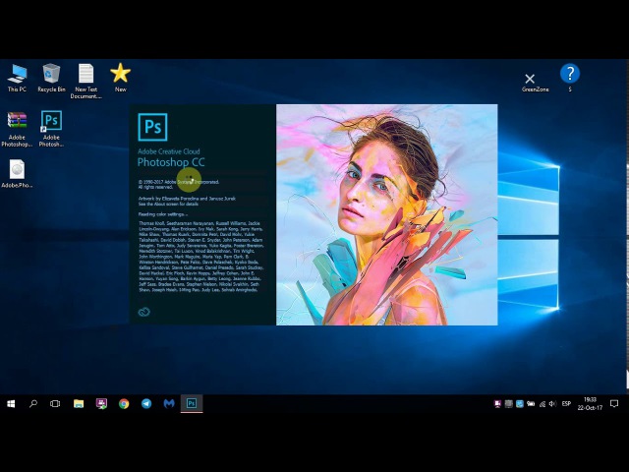
Task: Open File Explorer from the taskbar
Action: [x=79, y=404]
